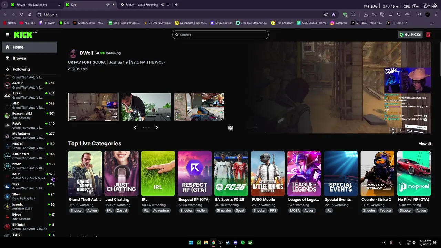Screen dimensions: 441x248
Task: Show previous featured stream arrow
Action: tap(135, 127)
